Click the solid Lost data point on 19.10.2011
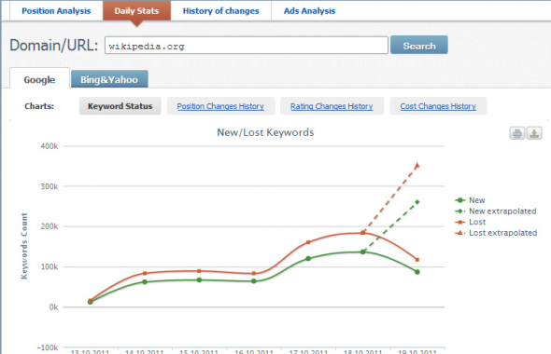 pyautogui.click(x=417, y=260)
